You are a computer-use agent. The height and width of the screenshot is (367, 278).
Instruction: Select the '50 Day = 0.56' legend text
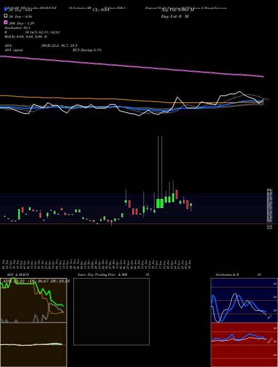[x=21, y=17]
